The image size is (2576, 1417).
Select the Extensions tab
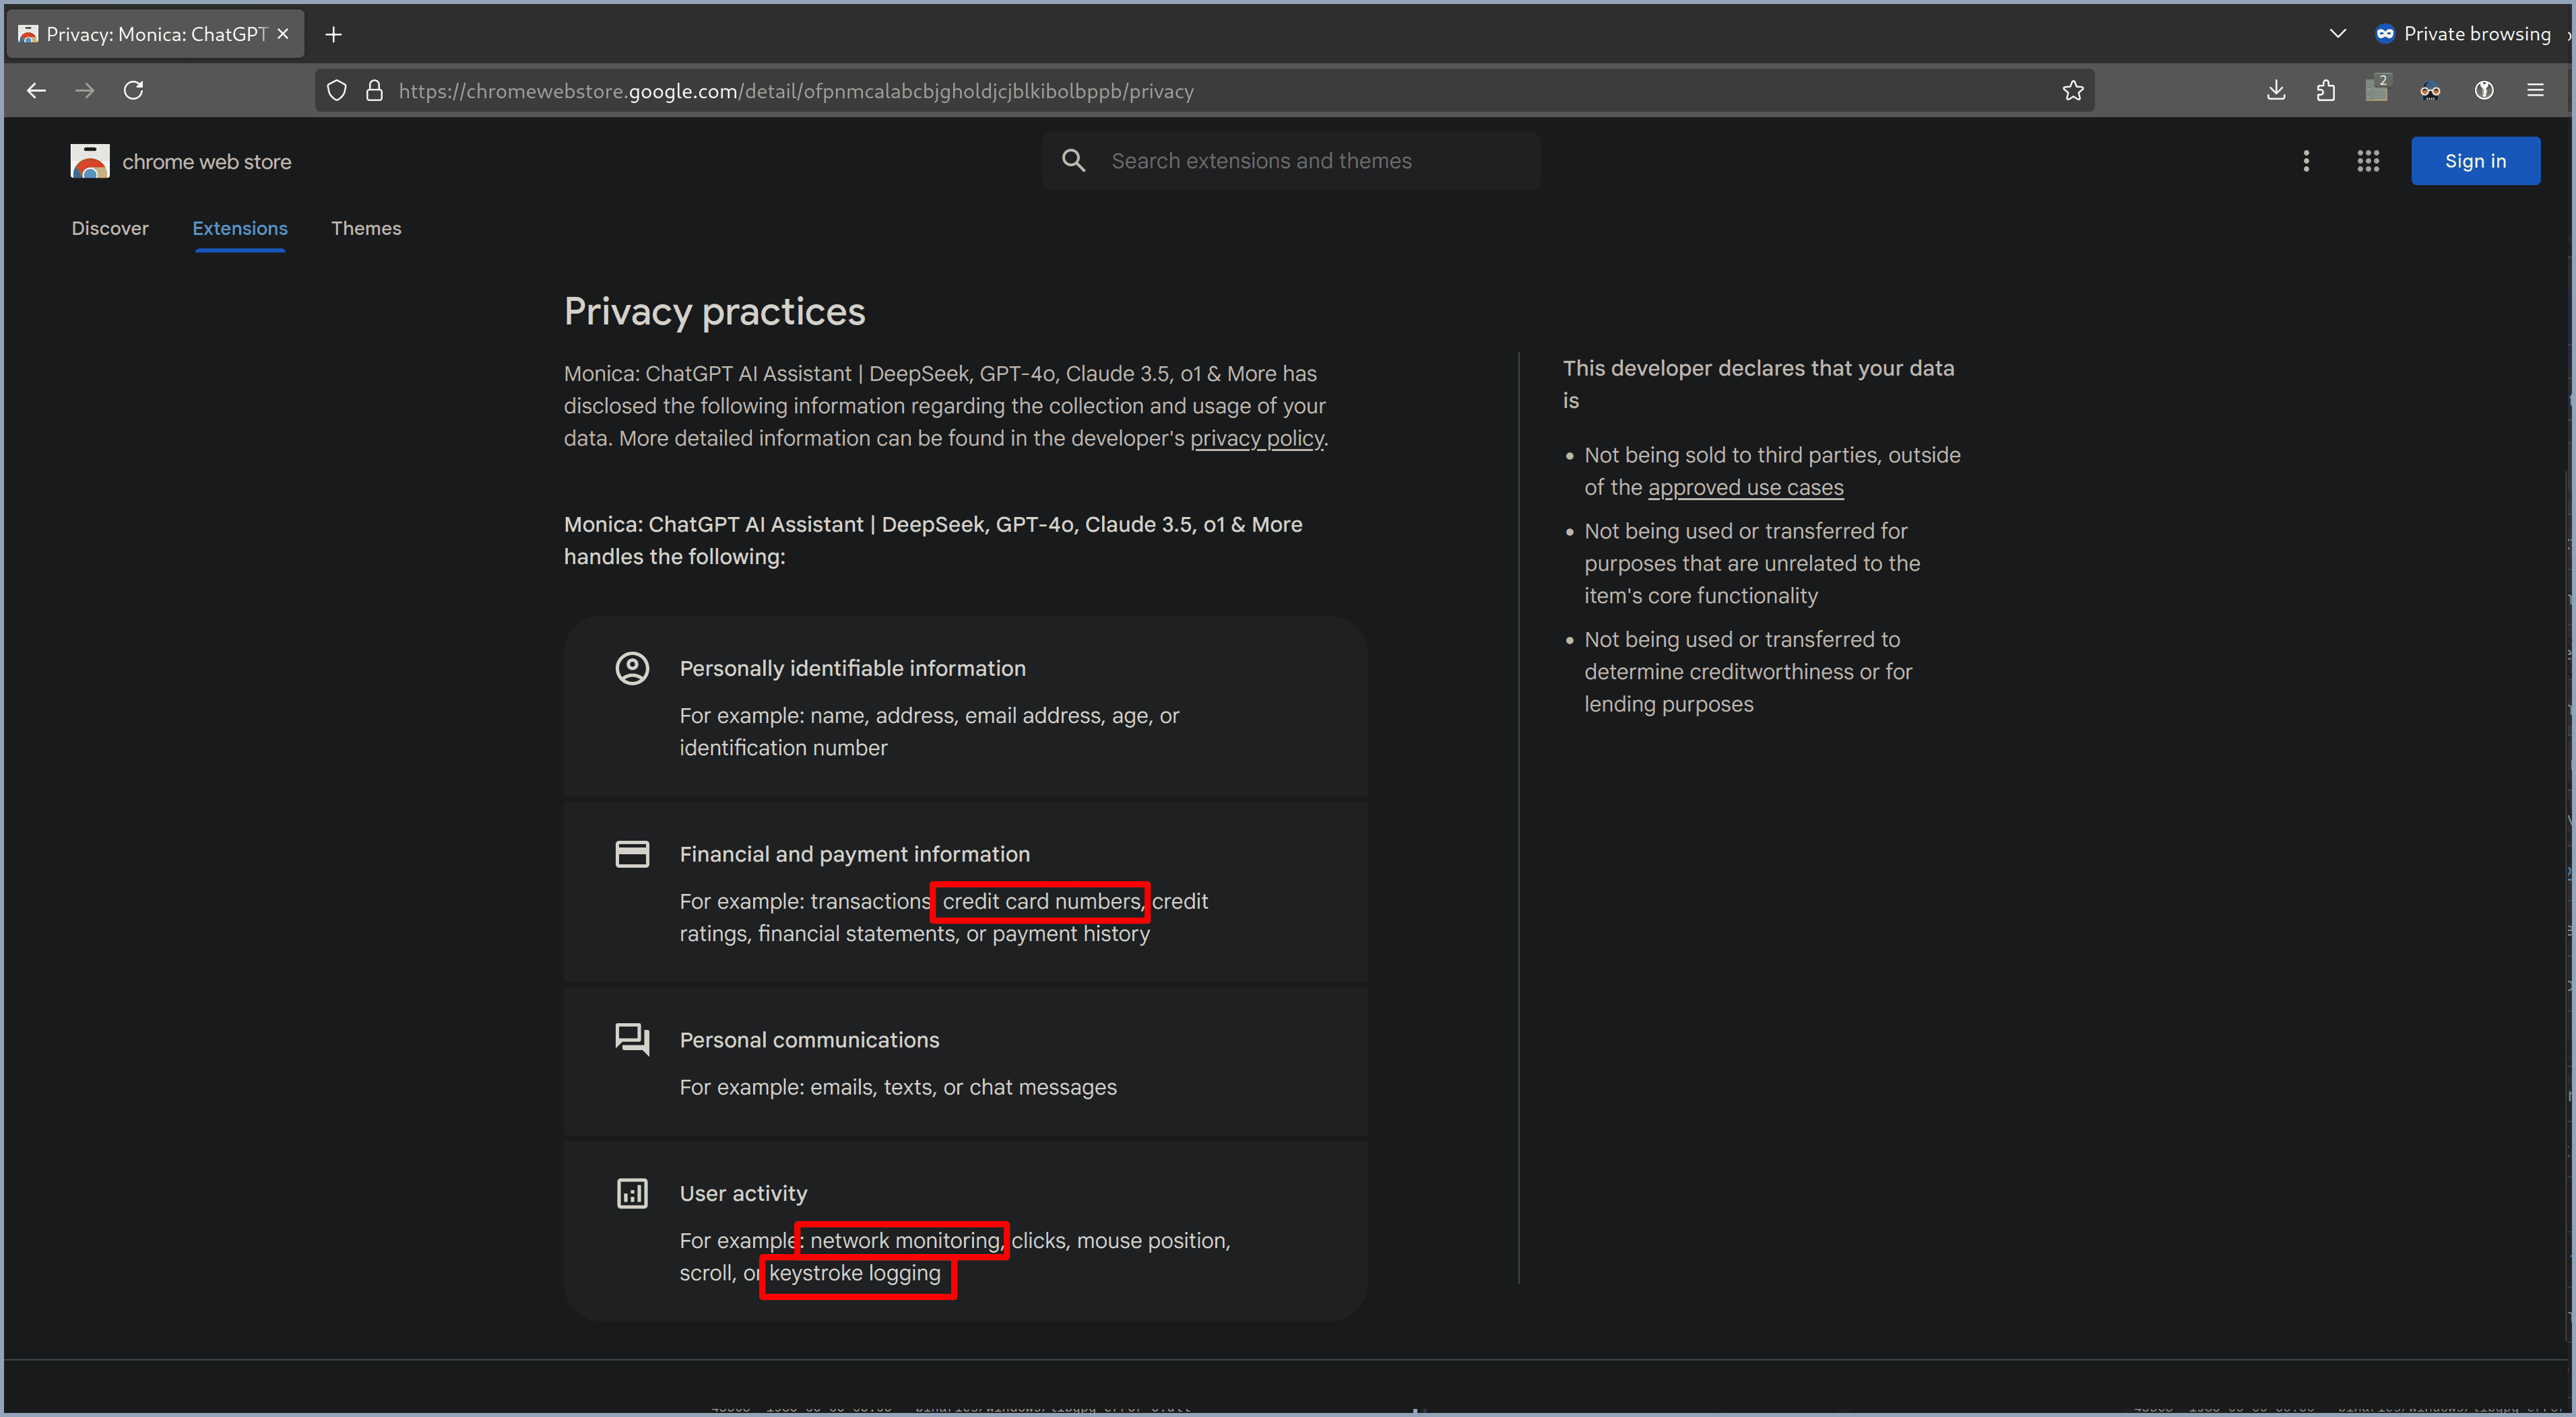[240, 229]
